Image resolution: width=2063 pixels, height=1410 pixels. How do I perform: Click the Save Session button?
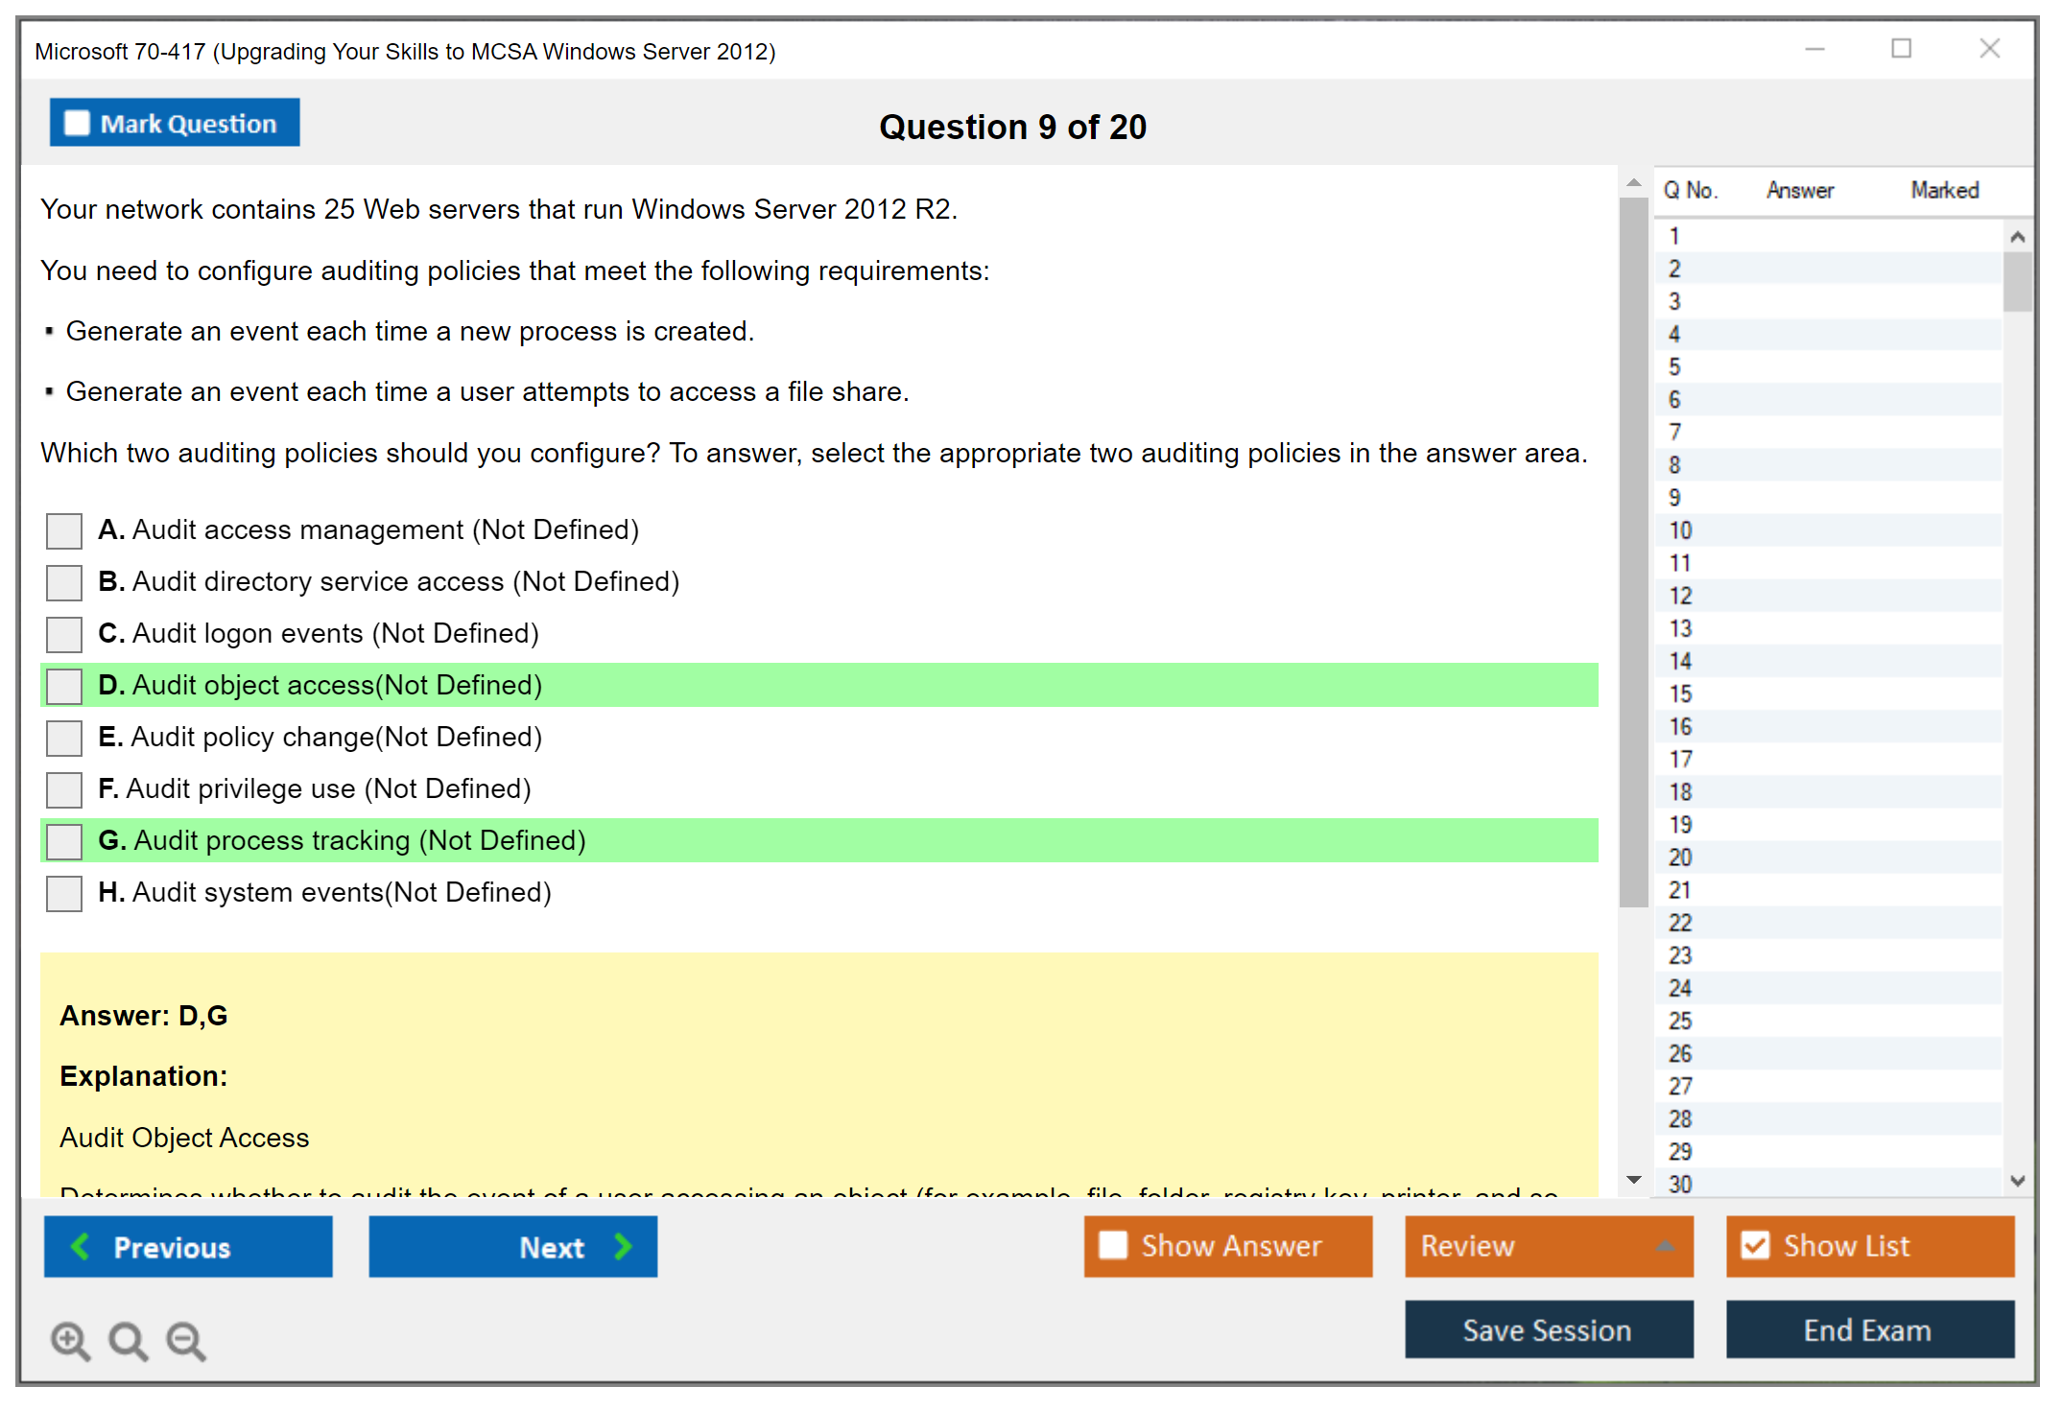[x=1548, y=1329]
